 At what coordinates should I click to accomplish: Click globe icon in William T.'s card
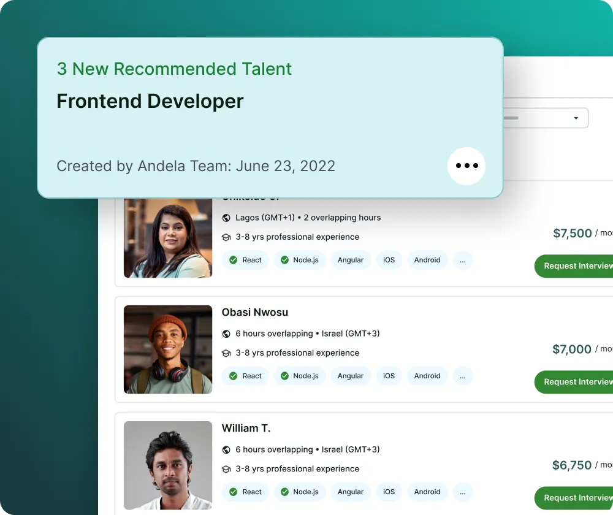tap(226, 449)
